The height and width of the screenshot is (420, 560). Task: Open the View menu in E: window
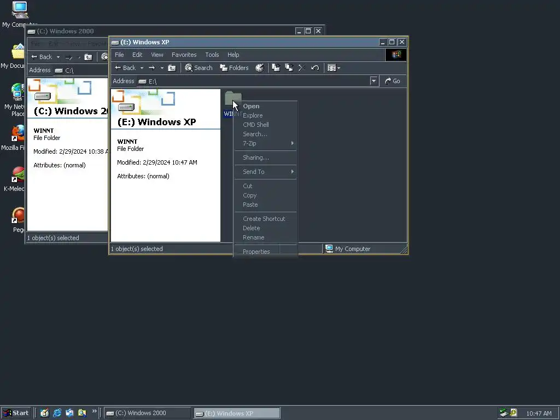click(x=157, y=55)
